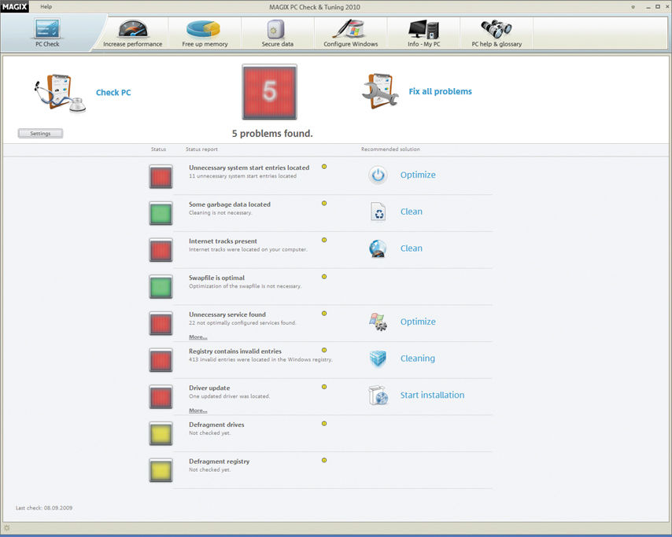This screenshot has width=672, height=537.
Task: Start installation of the driver update
Action: tap(433, 395)
